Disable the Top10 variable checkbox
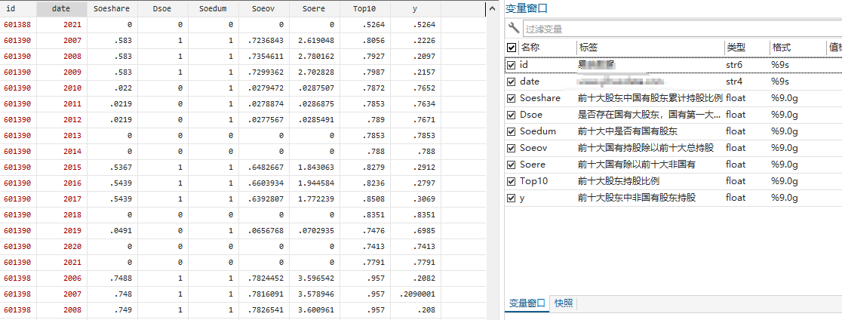 click(x=512, y=181)
